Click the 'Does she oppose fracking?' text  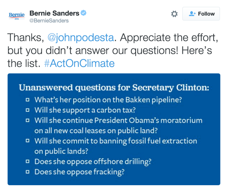pyautogui.click(x=79, y=172)
